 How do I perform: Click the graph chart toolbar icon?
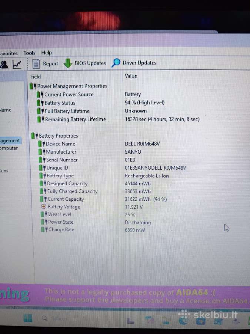(17, 64)
